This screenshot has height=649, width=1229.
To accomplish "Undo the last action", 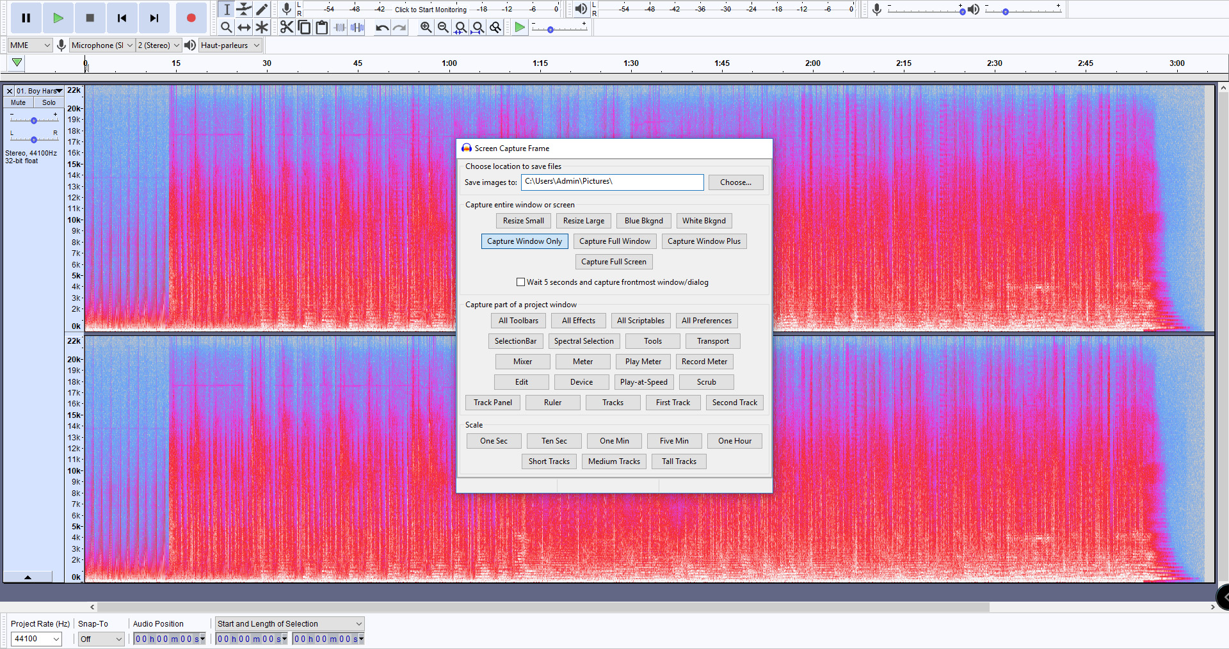I will [382, 27].
